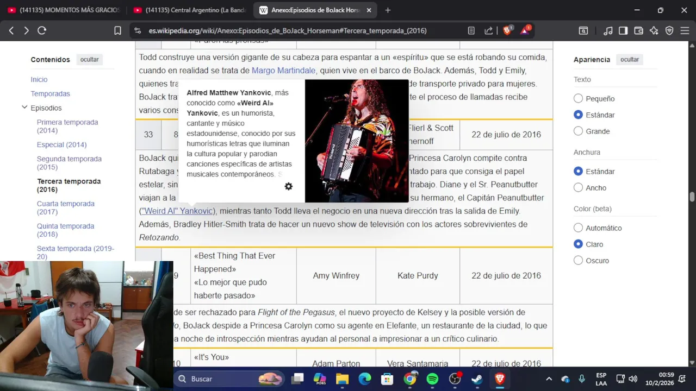Select Ancho width option
Image resolution: width=696 pixels, height=391 pixels.
(578, 187)
